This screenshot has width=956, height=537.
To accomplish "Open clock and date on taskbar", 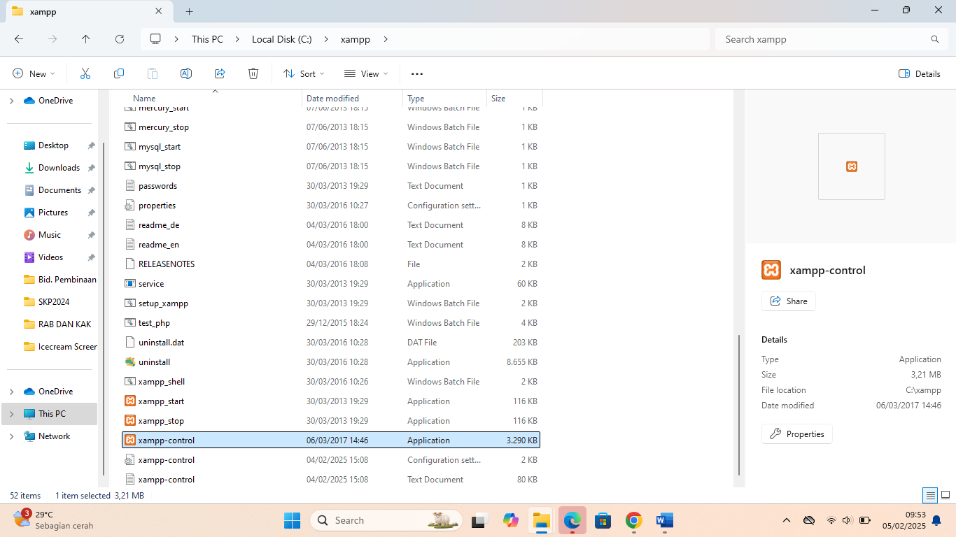I will [x=904, y=520].
